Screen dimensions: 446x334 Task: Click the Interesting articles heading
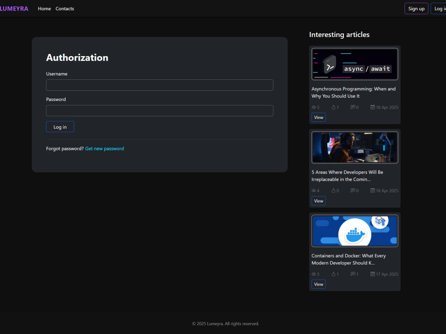point(339,35)
